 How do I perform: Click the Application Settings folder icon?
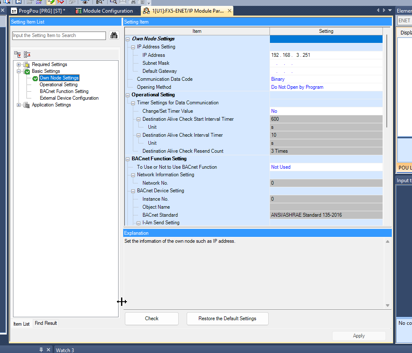click(x=27, y=105)
